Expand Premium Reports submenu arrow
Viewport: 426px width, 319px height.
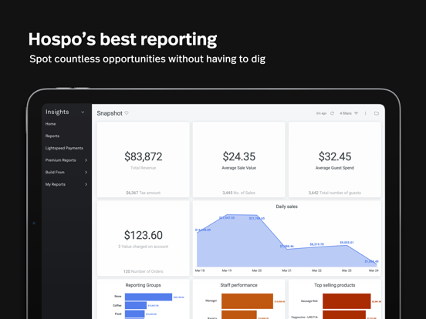click(86, 160)
